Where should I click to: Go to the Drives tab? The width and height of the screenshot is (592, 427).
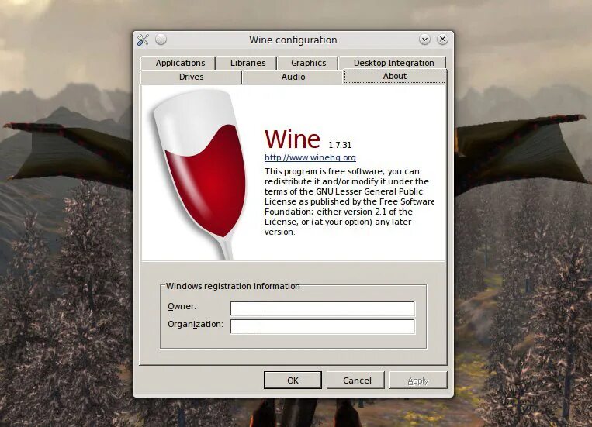(191, 77)
